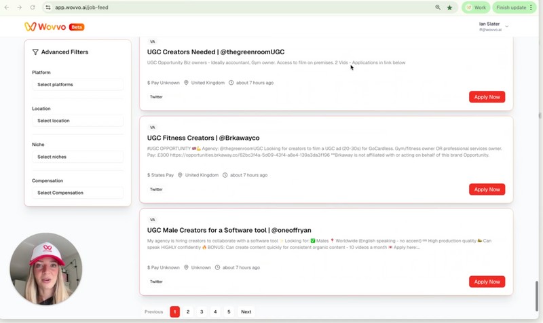Go to pagination page 3
Viewport: 543px width, 323px height.
click(x=202, y=311)
